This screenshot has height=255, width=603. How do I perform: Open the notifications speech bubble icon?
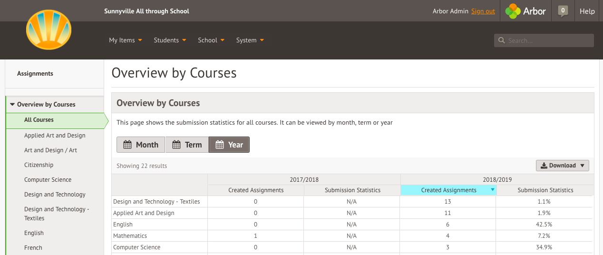pyautogui.click(x=563, y=11)
